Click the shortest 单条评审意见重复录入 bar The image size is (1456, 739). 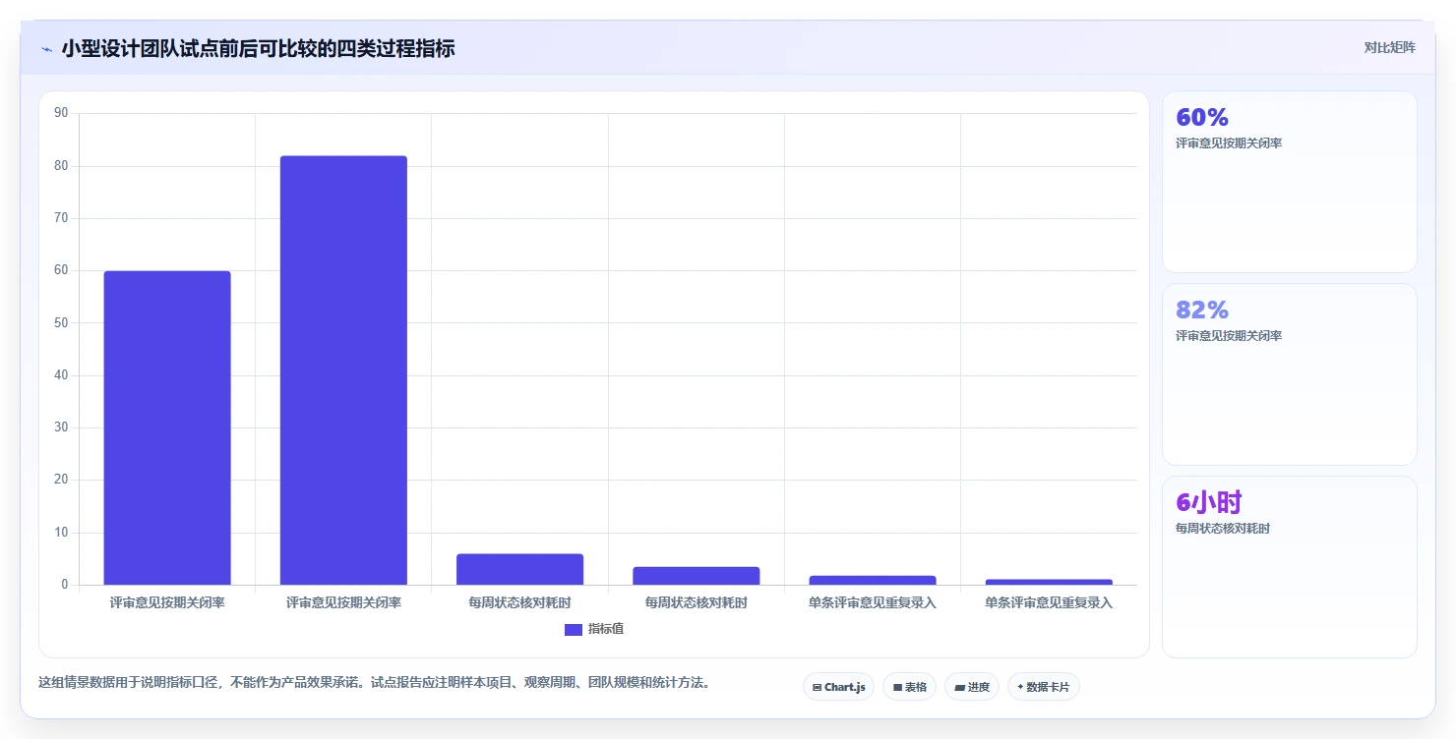pyautogui.click(x=1049, y=582)
